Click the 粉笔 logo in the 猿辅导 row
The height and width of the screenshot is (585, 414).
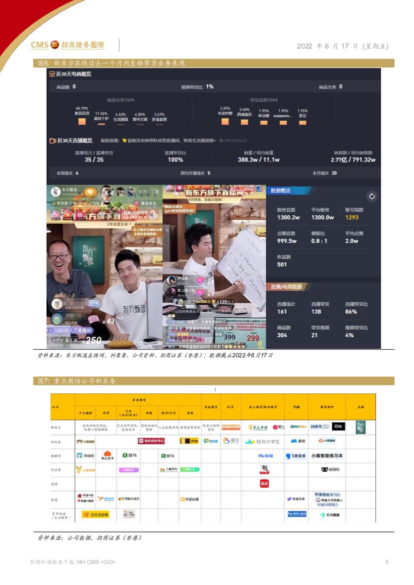coord(265,455)
